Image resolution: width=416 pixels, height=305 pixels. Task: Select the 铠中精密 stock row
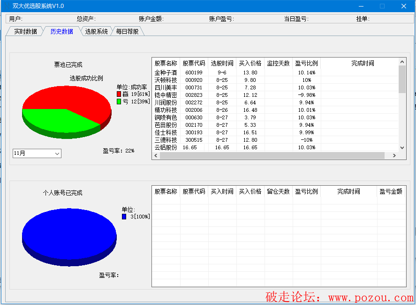click(275, 95)
